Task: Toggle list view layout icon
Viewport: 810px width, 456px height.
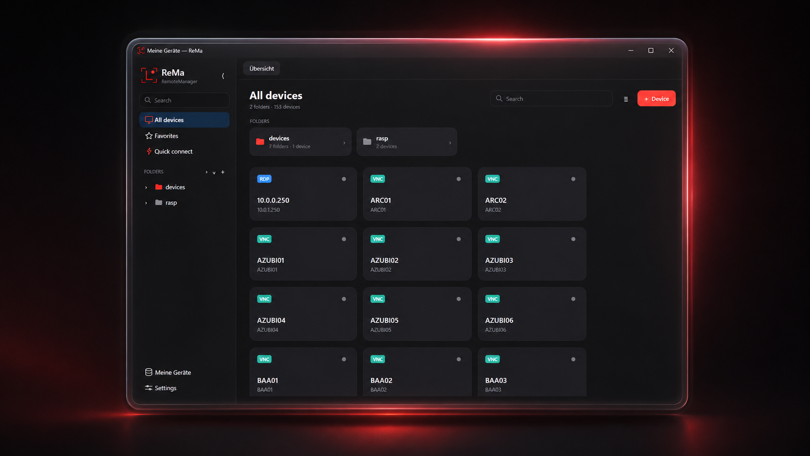Action: coord(626,99)
